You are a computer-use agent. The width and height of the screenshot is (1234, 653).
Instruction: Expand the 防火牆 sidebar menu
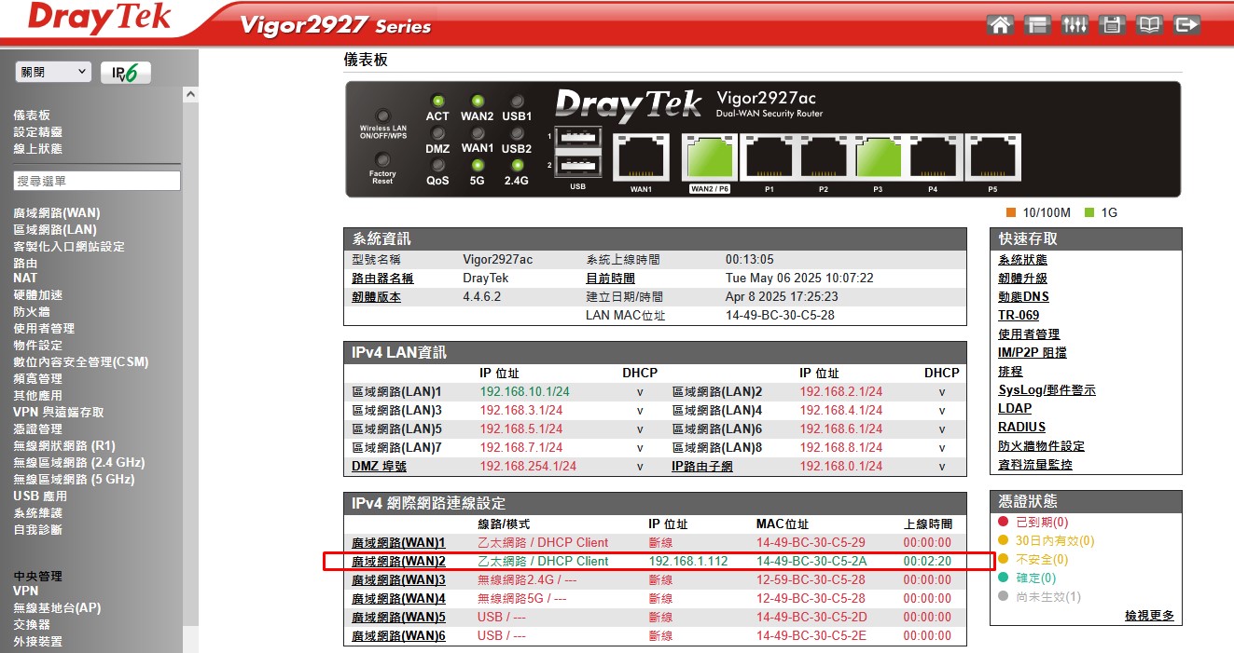point(32,312)
